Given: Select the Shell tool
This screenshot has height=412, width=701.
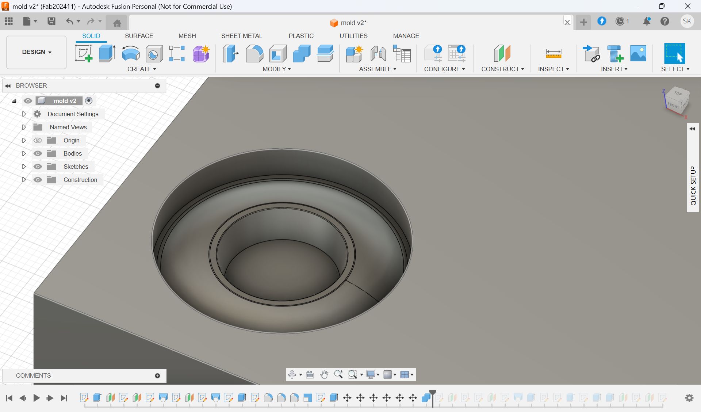Looking at the screenshot, I should click(278, 54).
